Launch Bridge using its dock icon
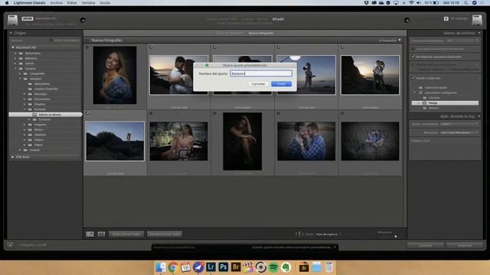The image size is (490, 275). click(x=236, y=267)
